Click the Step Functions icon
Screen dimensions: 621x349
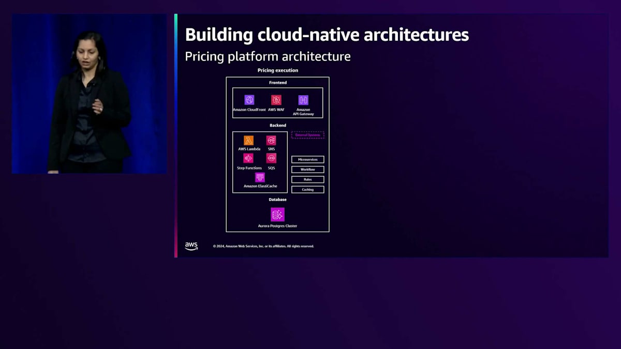coord(249,158)
